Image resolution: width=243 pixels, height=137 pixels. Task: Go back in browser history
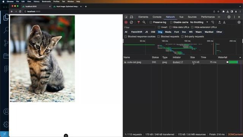12,11
